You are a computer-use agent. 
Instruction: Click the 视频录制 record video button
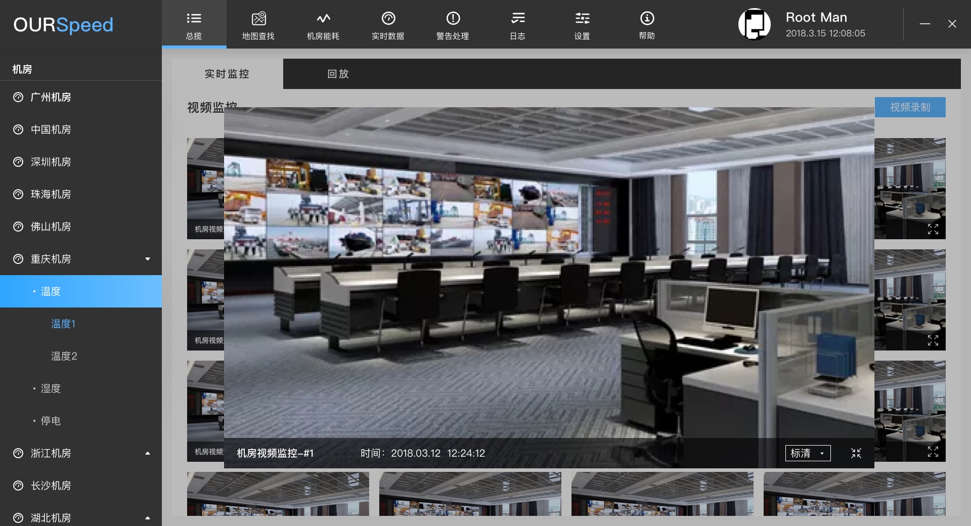(x=910, y=107)
